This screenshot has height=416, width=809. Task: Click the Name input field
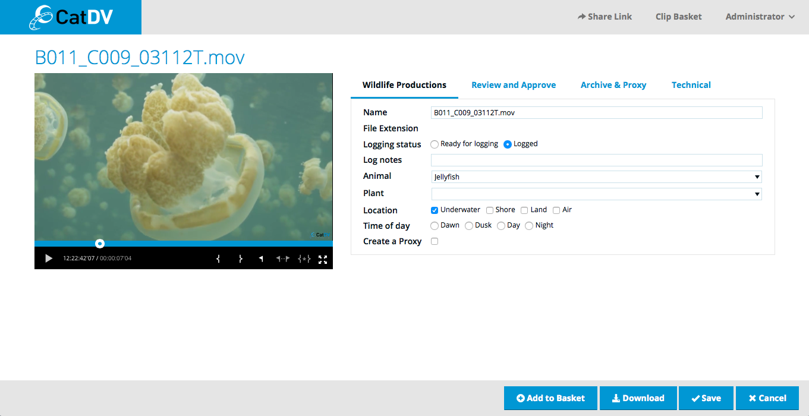click(x=596, y=112)
